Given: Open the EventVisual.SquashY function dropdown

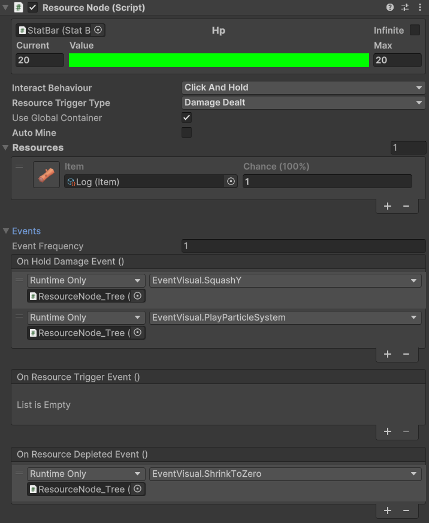Looking at the screenshot, I should (285, 280).
